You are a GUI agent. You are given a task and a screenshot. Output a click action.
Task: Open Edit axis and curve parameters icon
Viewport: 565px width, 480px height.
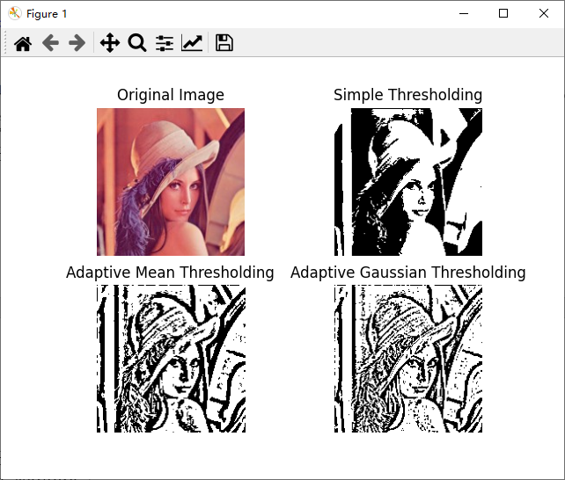point(192,43)
